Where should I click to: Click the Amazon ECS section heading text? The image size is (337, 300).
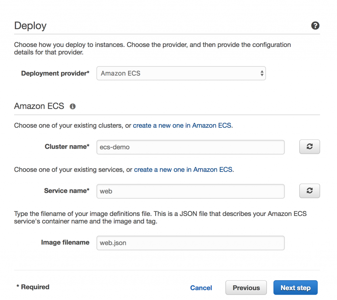click(39, 106)
